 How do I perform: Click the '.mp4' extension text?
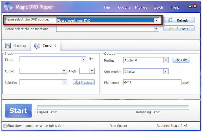coord(186,82)
